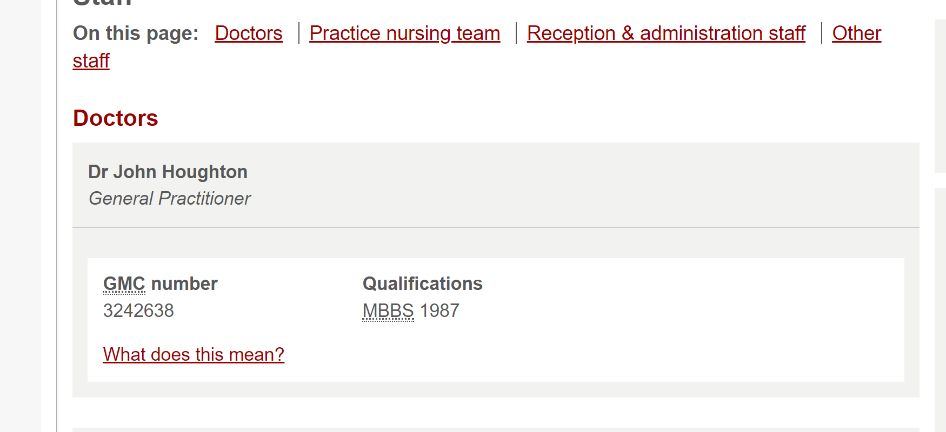Click the qualification year 1987
Screen dimensions: 946x432
pyautogui.click(x=439, y=311)
